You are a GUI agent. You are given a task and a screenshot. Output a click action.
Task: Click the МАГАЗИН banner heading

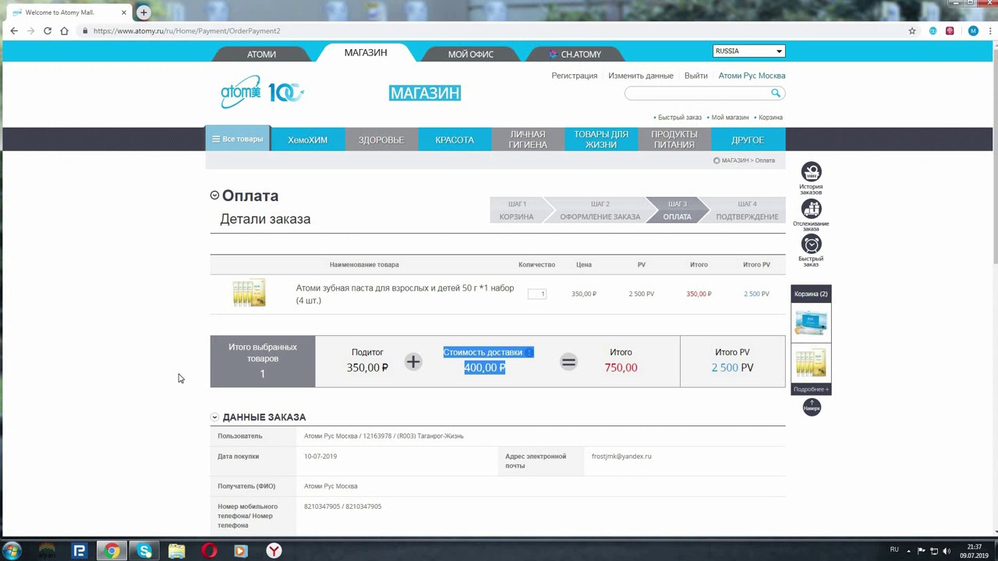[x=425, y=93]
